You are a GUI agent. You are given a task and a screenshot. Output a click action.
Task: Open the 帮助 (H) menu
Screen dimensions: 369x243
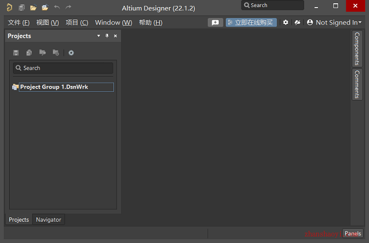[151, 23]
